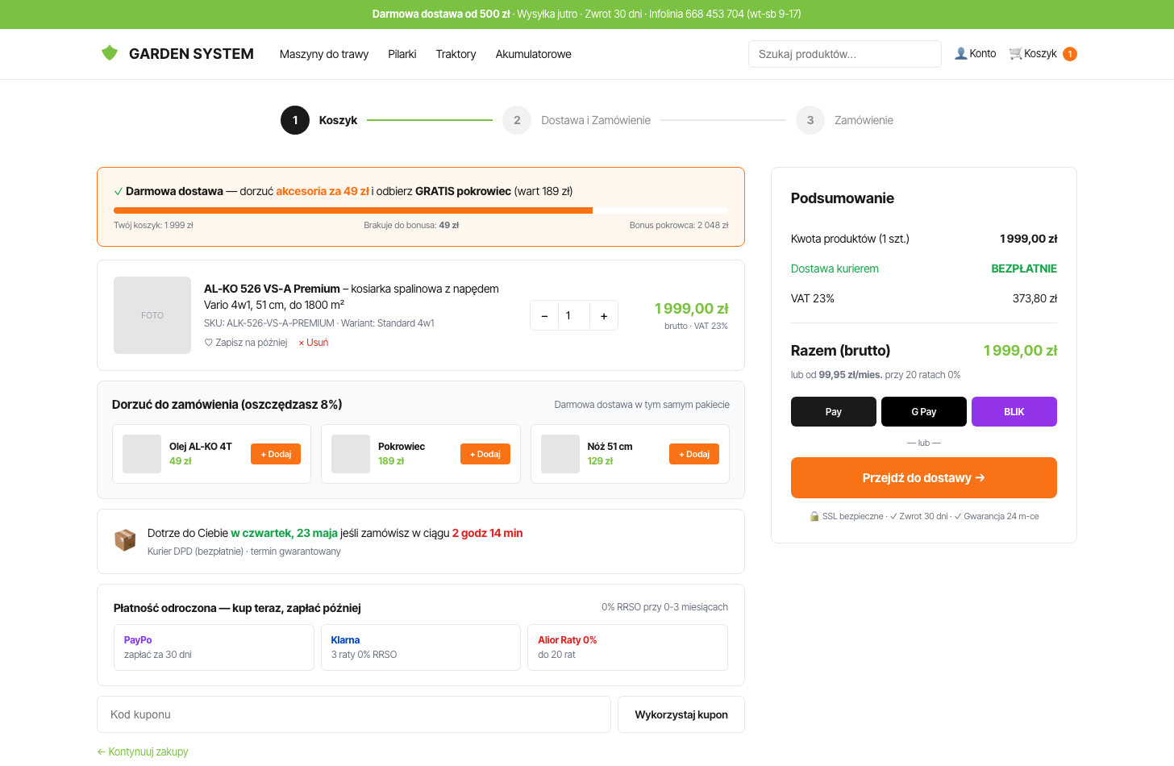Click the BEZPŁATNIE delivery value
The width and height of the screenshot is (1174, 766).
pyautogui.click(x=1024, y=269)
